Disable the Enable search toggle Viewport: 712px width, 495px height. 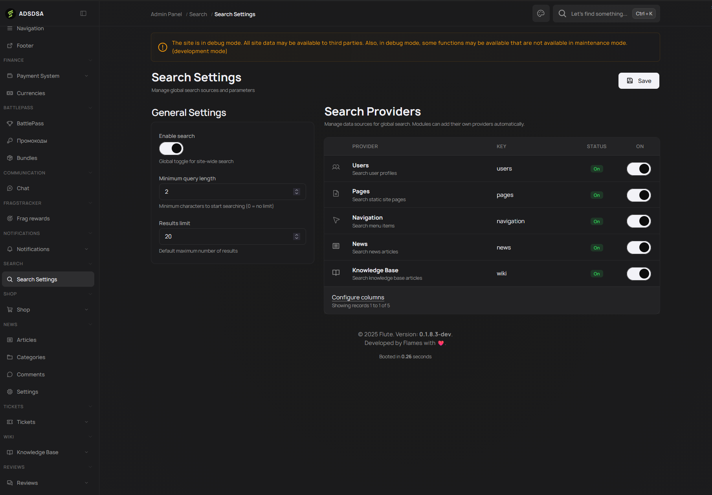(171, 148)
